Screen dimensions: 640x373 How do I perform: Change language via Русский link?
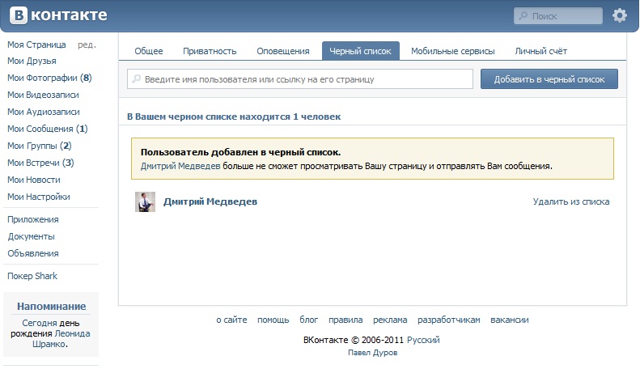tap(423, 340)
